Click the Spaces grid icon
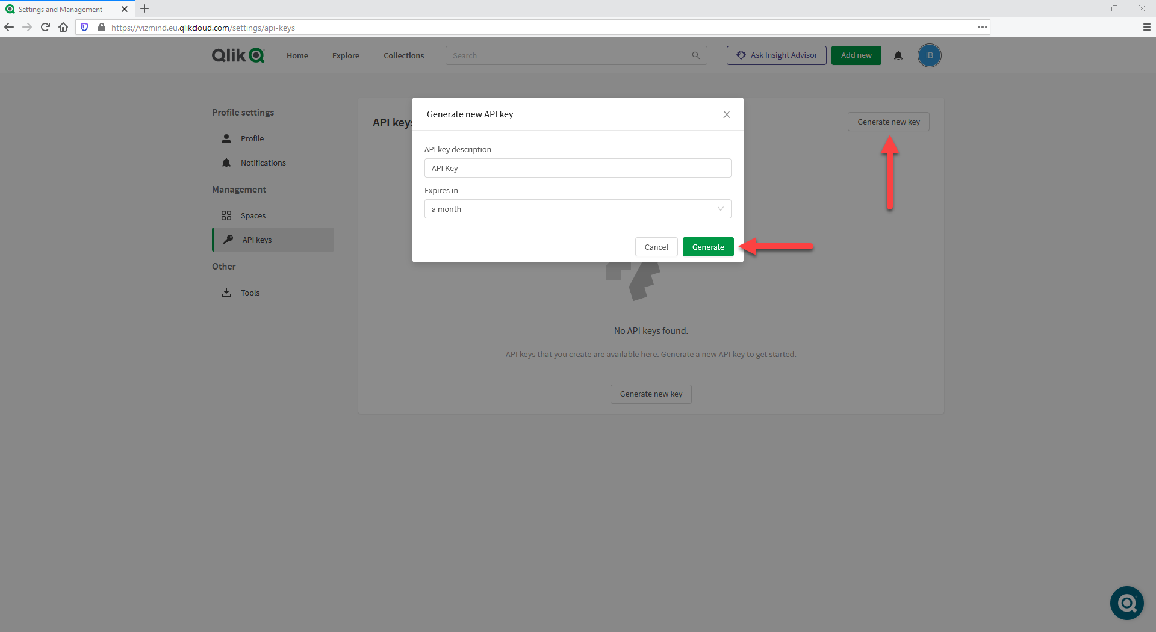Screen dimensions: 1156x632 coord(226,215)
